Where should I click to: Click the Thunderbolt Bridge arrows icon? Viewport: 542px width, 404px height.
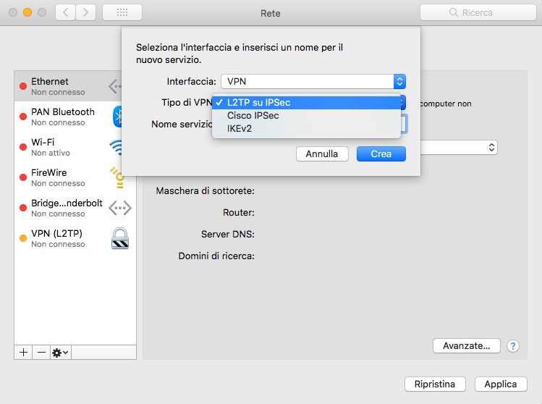point(119,208)
